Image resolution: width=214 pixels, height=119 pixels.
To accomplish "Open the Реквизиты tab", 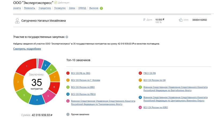I will [x=30, y=8].
